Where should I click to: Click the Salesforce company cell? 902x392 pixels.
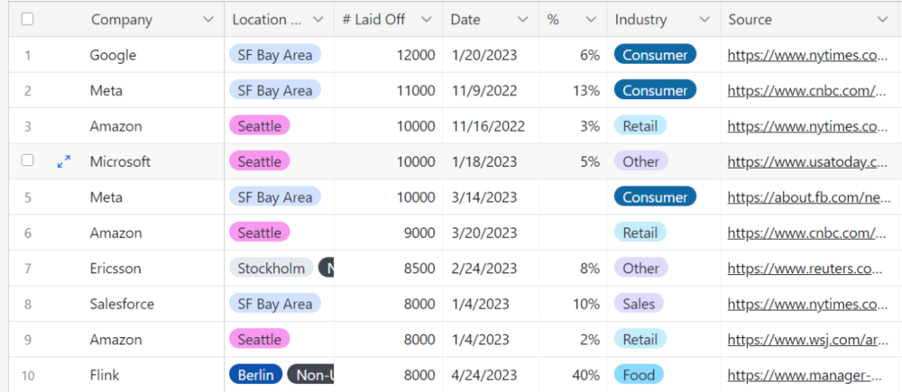click(x=122, y=305)
